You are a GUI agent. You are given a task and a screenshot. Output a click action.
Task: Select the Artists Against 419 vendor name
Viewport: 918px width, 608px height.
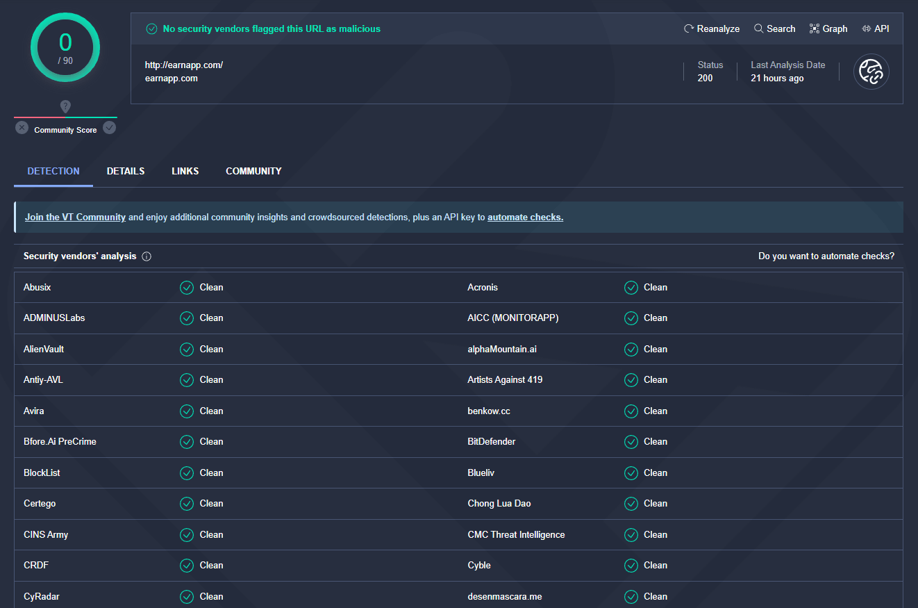click(506, 380)
